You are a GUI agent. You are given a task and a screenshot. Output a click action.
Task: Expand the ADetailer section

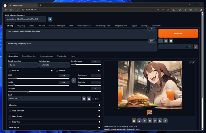coord(55,105)
